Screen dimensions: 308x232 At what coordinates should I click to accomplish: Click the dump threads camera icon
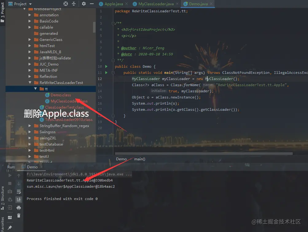click(x=10, y=191)
